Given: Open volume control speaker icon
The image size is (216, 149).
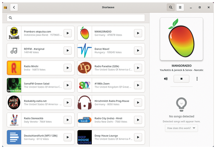Looking at the screenshot, I should (166, 78).
